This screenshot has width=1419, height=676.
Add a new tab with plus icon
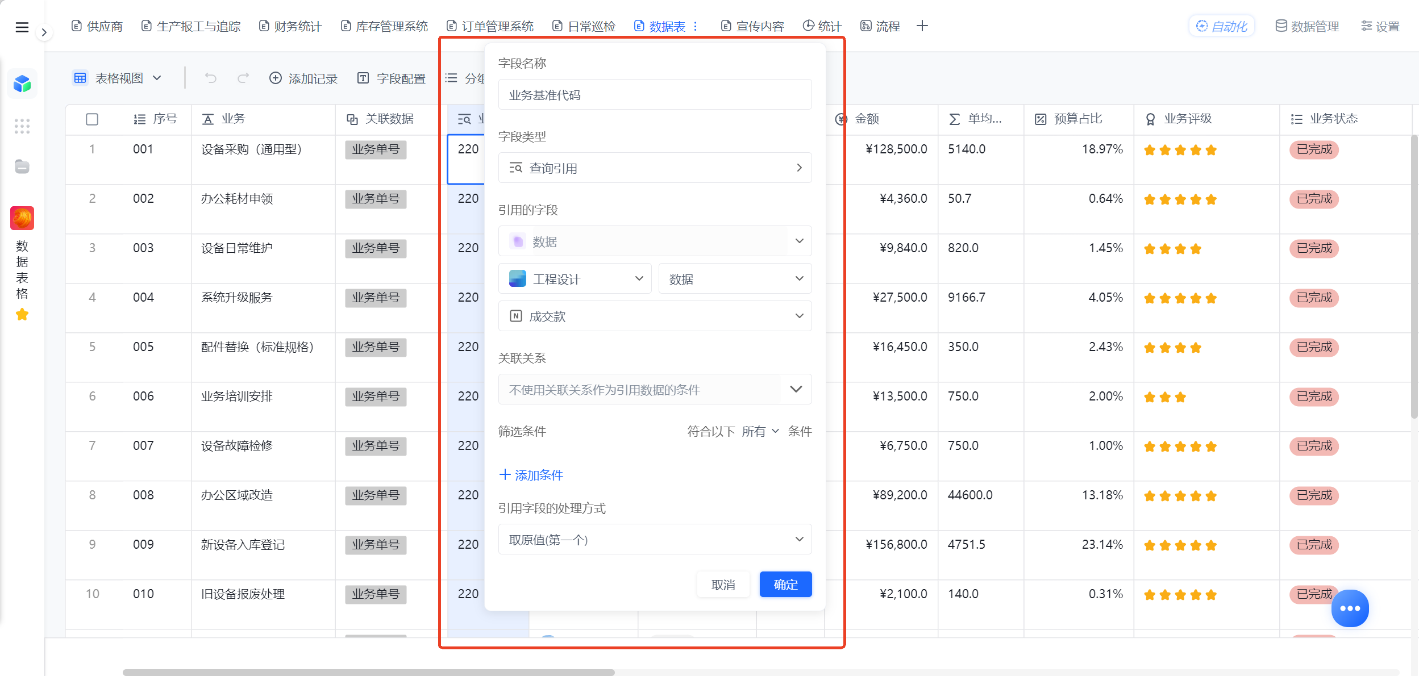922,26
